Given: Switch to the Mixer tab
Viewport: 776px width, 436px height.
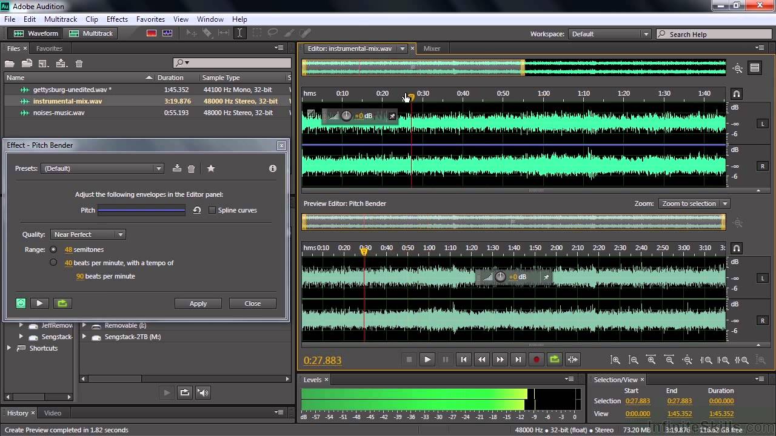Looking at the screenshot, I should tap(432, 48).
